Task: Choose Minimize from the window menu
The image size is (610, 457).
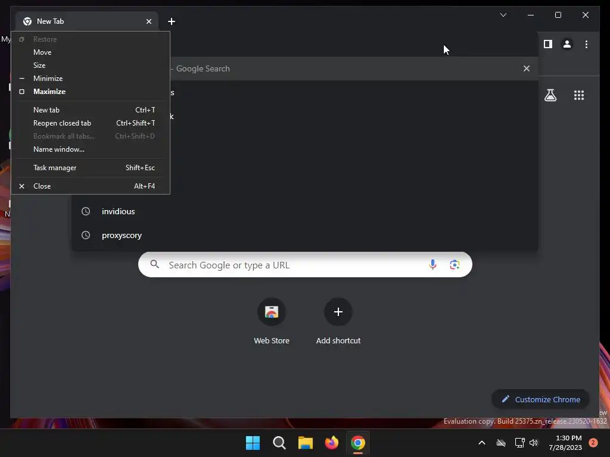Action: (91, 79)
